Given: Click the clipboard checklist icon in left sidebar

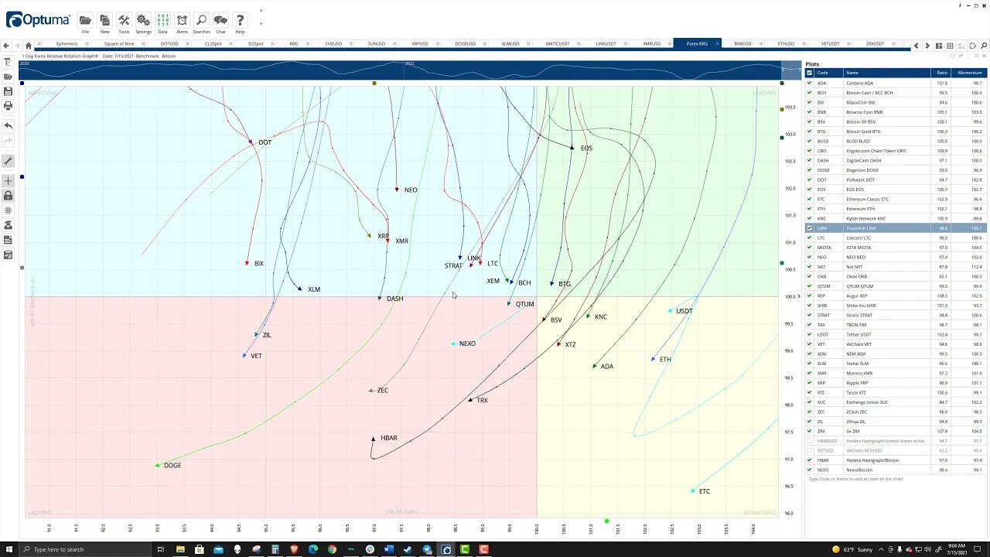Looking at the screenshot, I should 8,255.
